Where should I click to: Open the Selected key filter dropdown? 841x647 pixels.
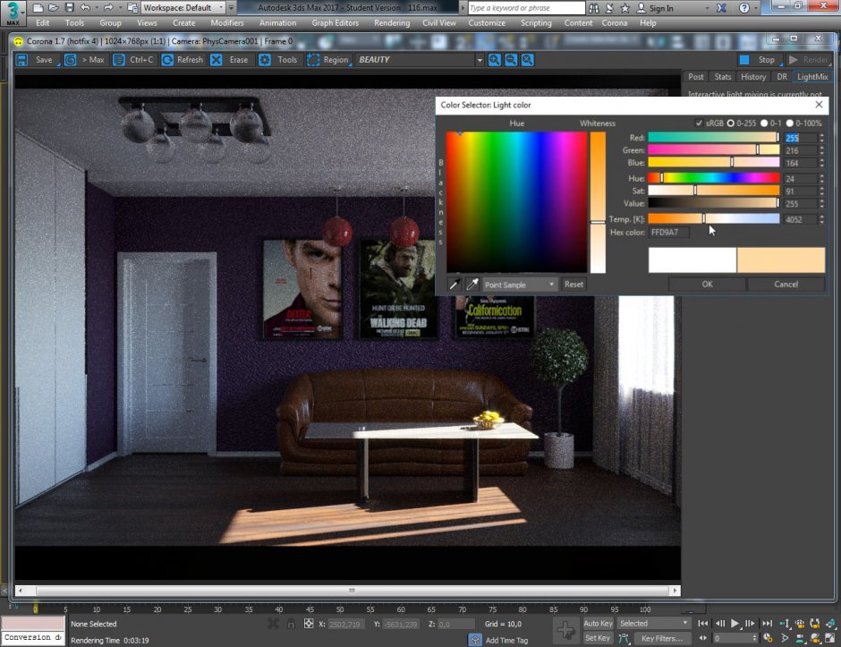coord(654,624)
